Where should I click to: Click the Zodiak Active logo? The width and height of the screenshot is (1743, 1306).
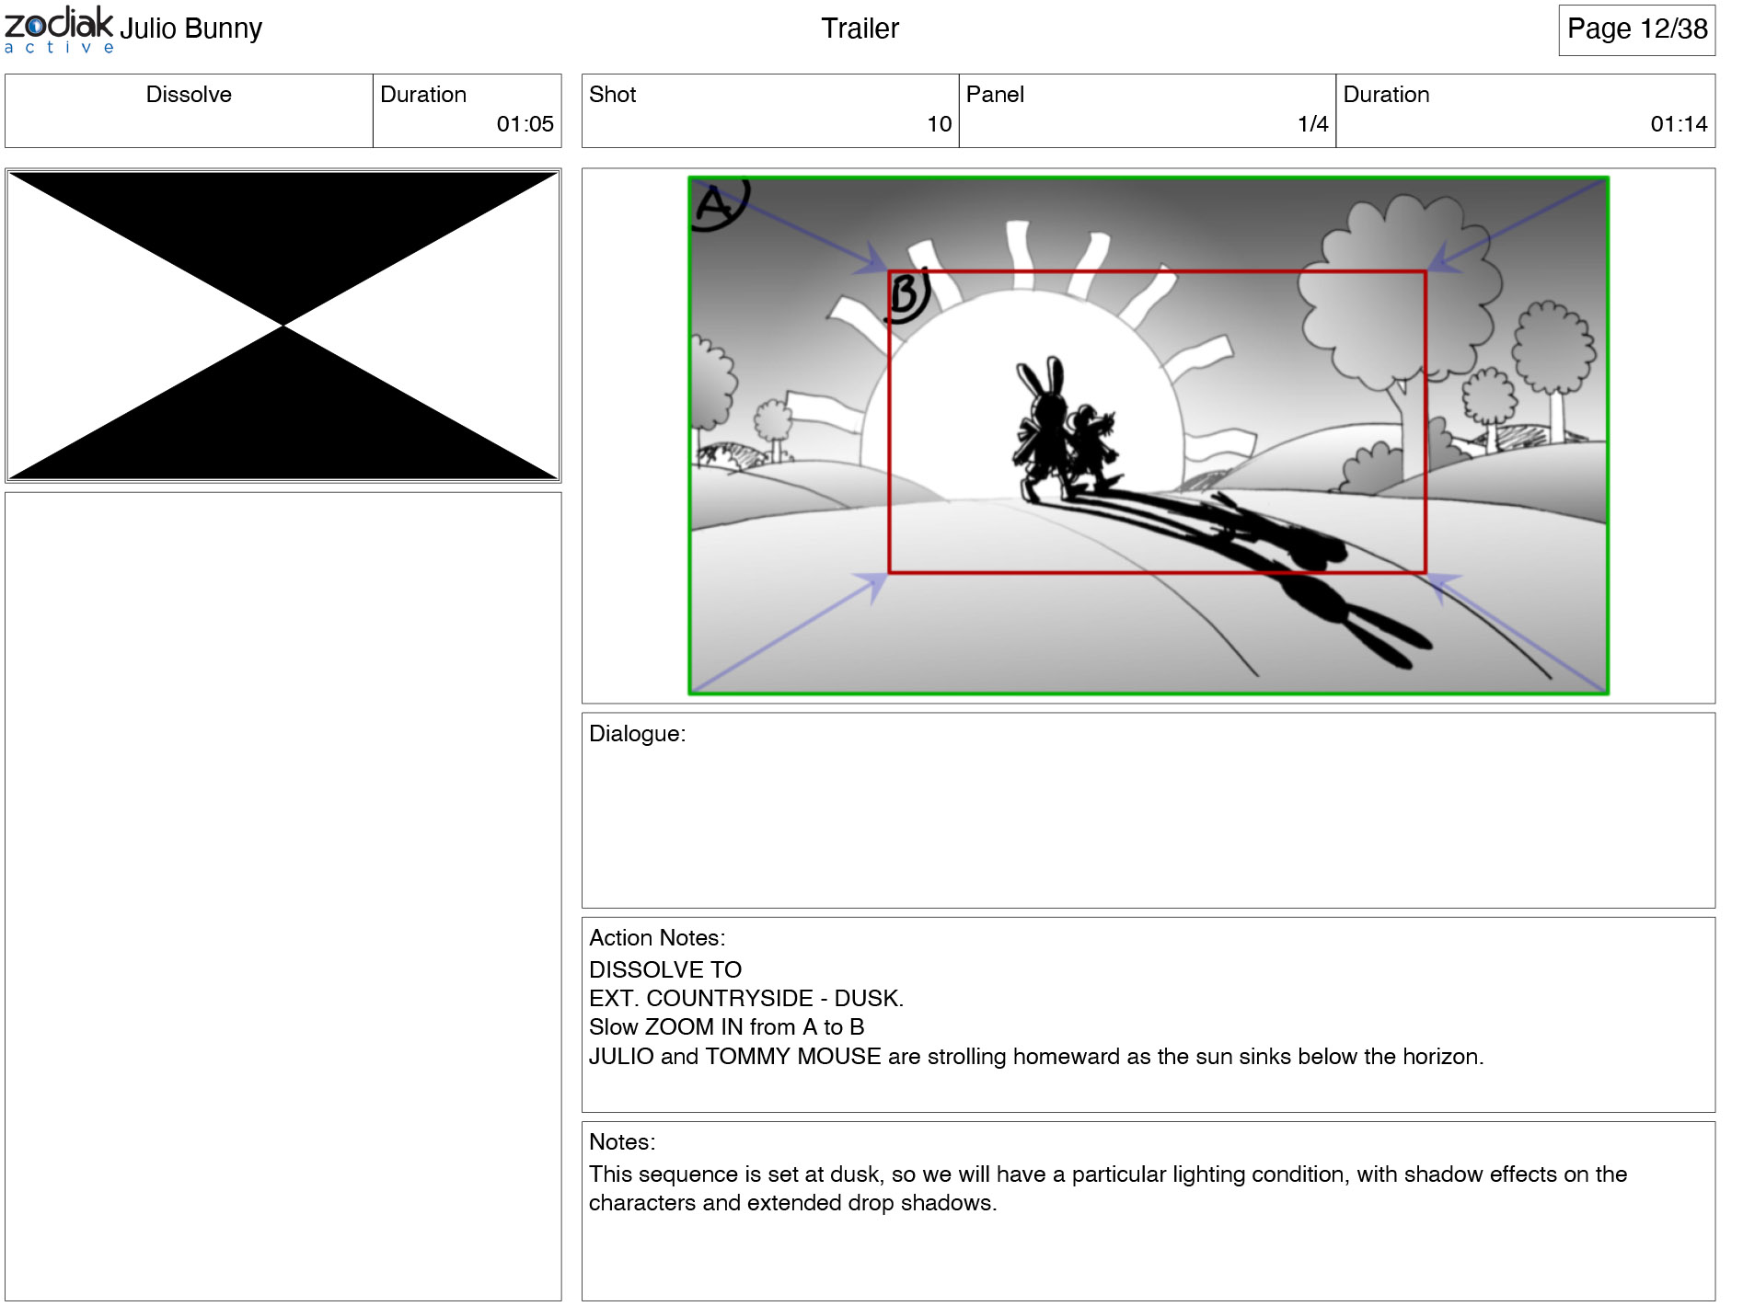59,30
